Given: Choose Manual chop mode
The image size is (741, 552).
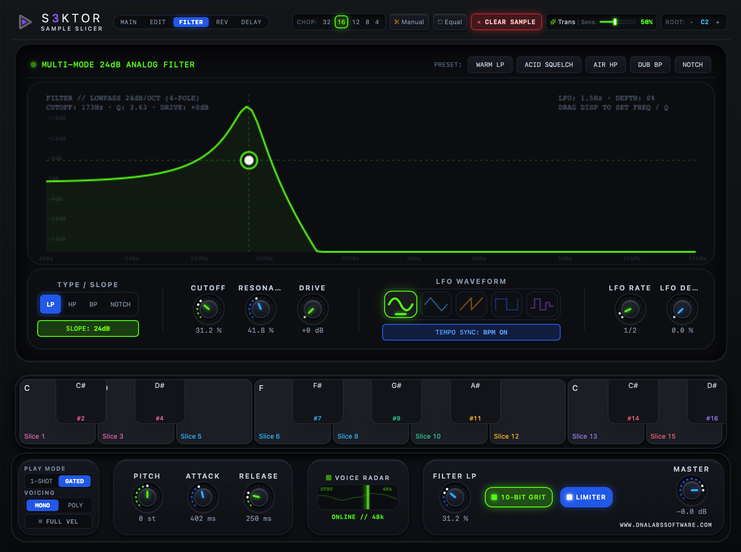Looking at the screenshot, I should (409, 22).
